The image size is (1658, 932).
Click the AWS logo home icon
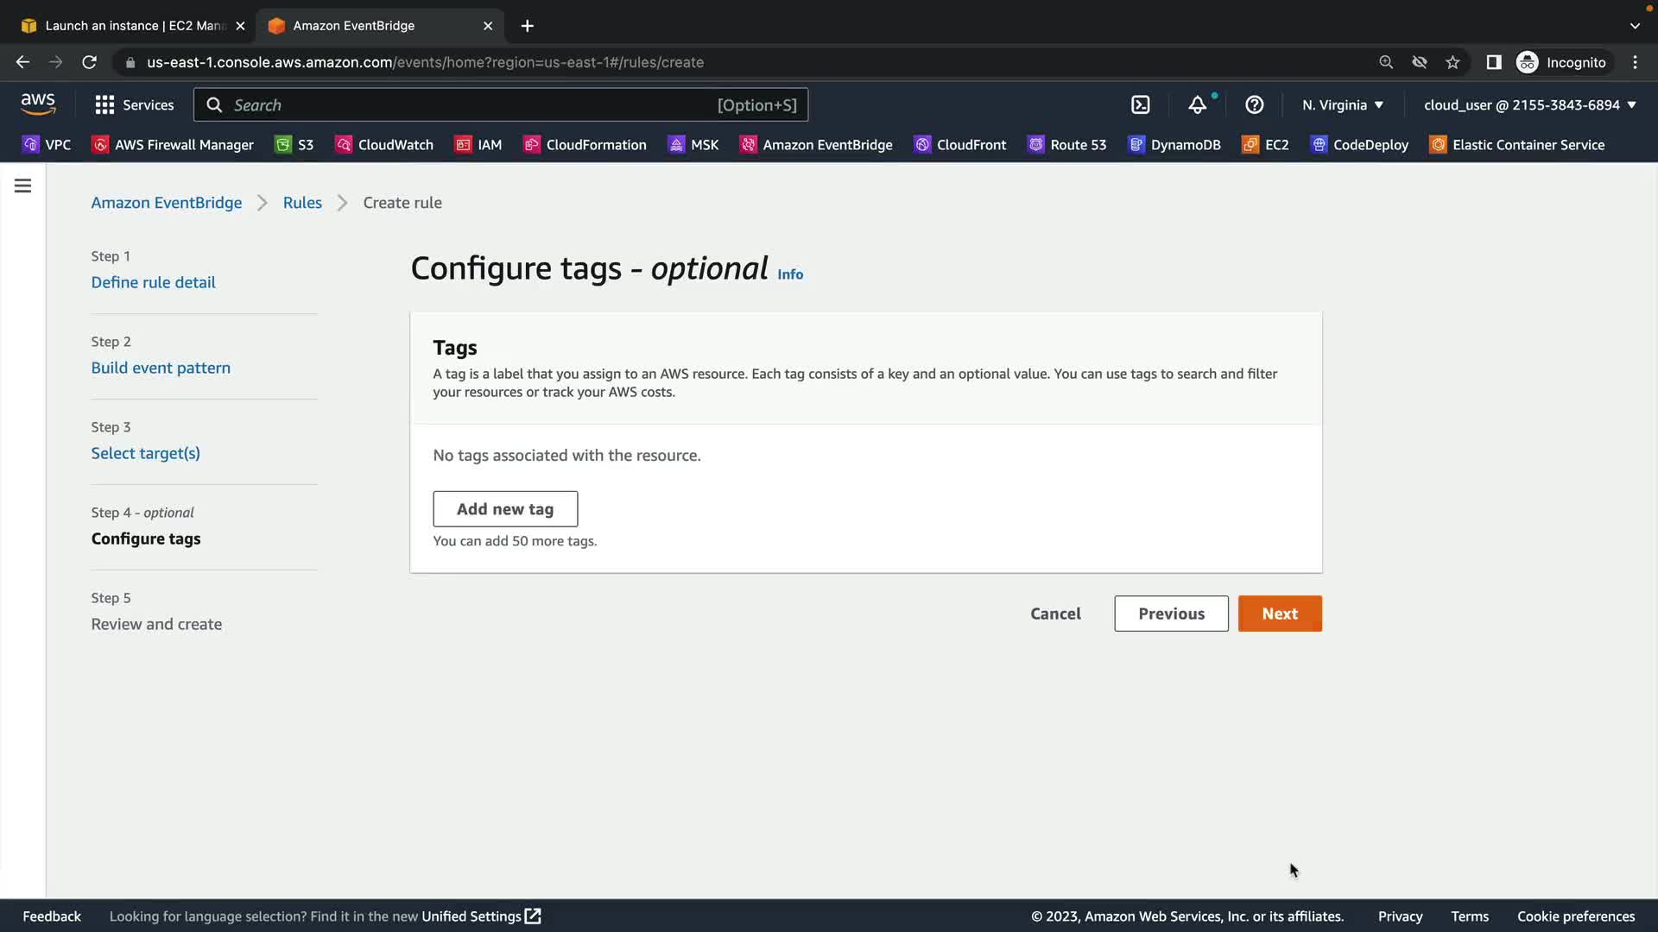point(38,104)
